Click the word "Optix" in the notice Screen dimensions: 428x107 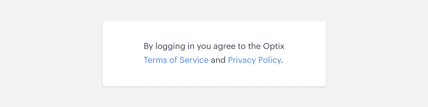click(x=273, y=46)
